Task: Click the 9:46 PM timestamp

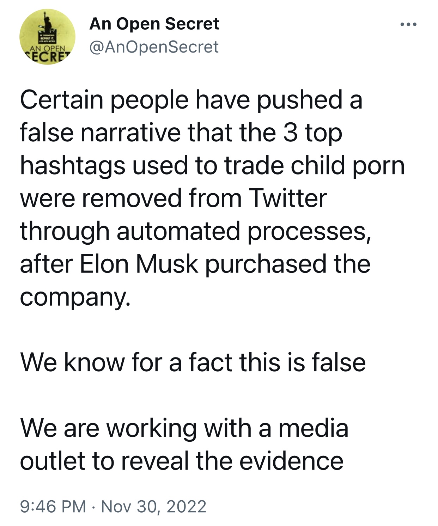Action: click(x=53, y=506)
